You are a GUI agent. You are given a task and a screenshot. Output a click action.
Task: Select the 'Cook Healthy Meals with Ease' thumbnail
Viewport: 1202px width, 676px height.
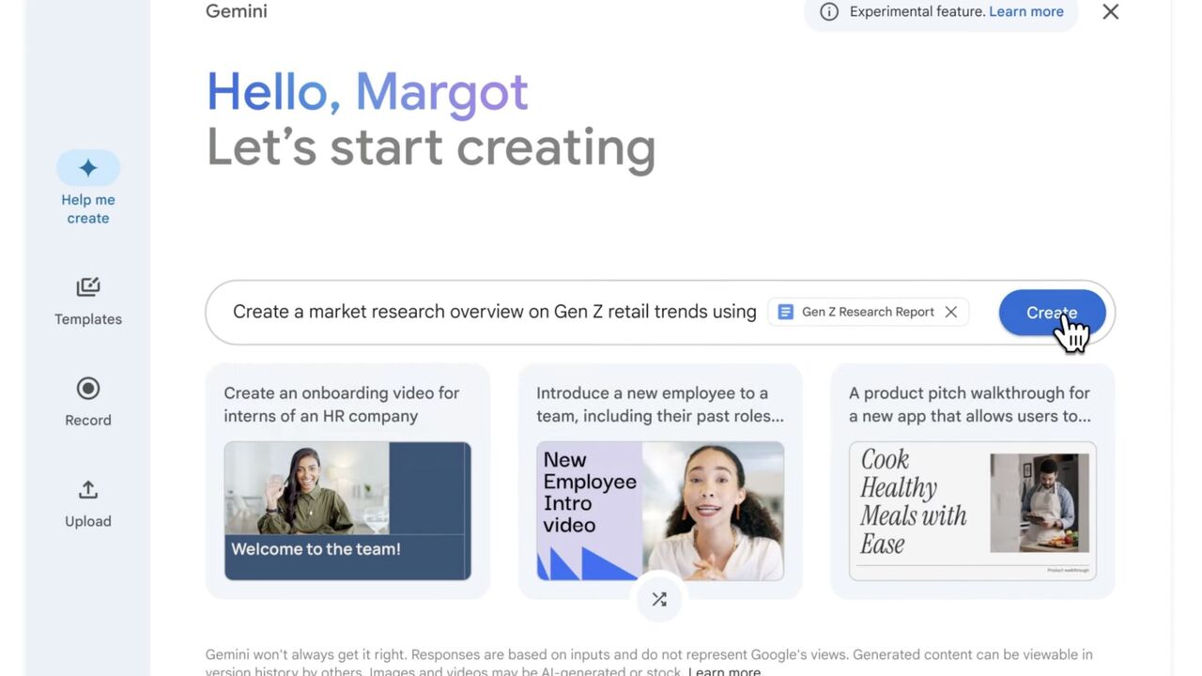[x=973, y=511]
